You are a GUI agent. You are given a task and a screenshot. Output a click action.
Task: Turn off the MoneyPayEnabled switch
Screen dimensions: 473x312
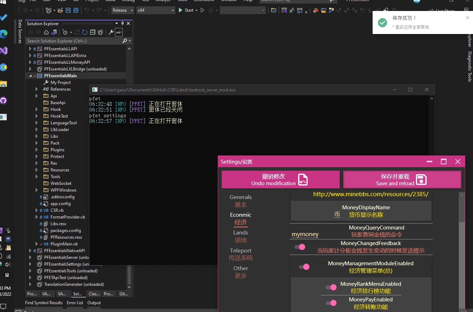(x=331, y=303)
